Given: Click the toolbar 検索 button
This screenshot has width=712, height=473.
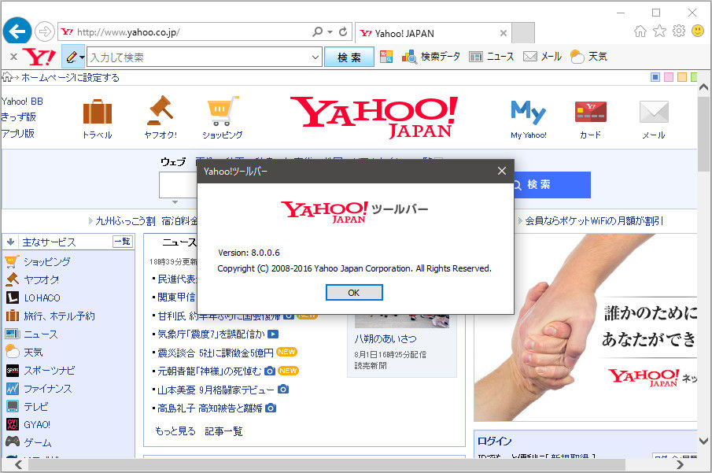Looking at the screenshot, I should [349, 57].
